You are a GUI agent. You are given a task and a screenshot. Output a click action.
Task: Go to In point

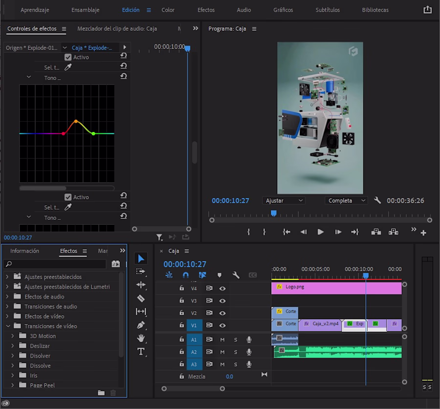[x=286, y=232]
